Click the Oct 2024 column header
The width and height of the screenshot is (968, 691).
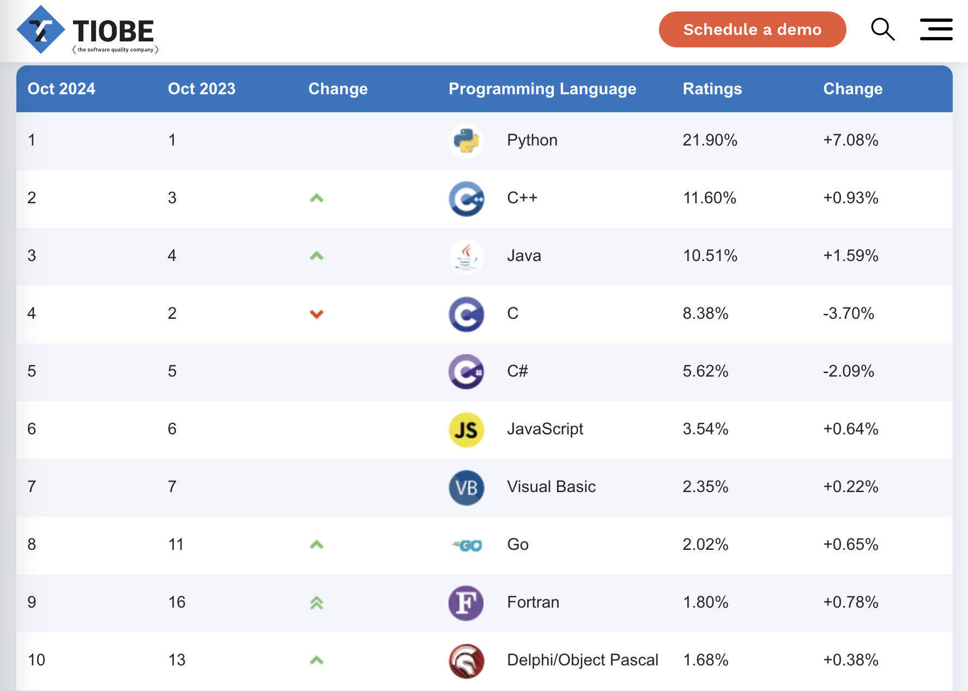coord(61,89)
